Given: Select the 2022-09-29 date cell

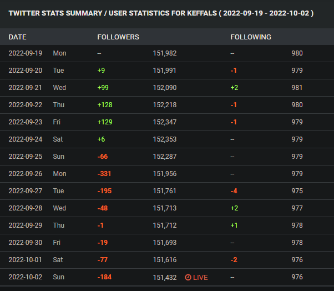Looking at the screenshot, I should click(26, 225).
